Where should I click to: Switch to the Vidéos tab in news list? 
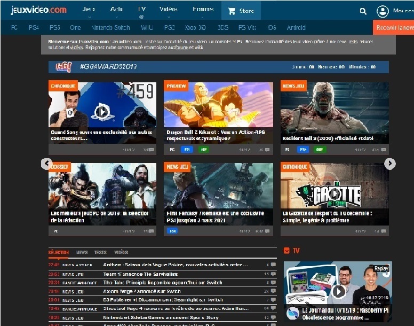pos(121,252)
